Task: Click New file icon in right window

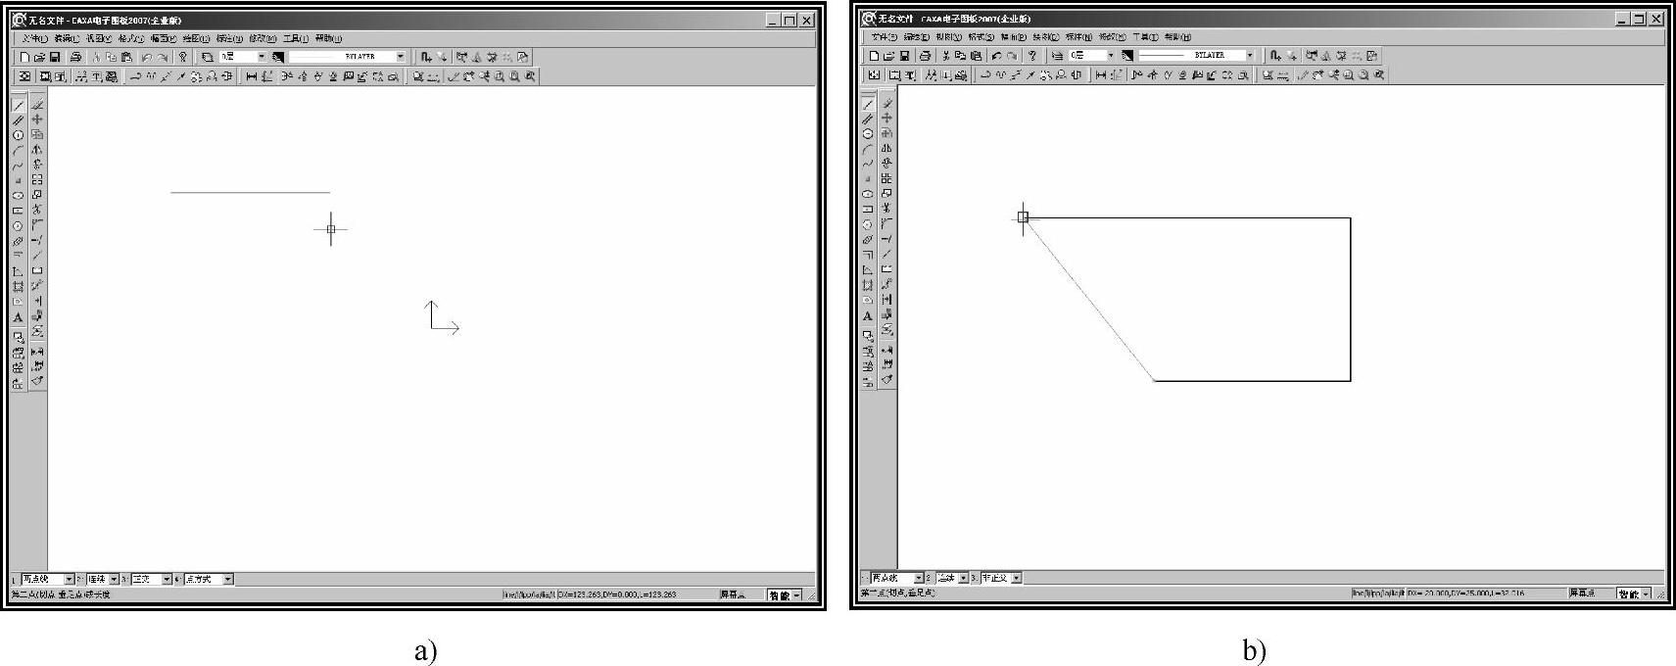Action: click(x=874, y=55)
